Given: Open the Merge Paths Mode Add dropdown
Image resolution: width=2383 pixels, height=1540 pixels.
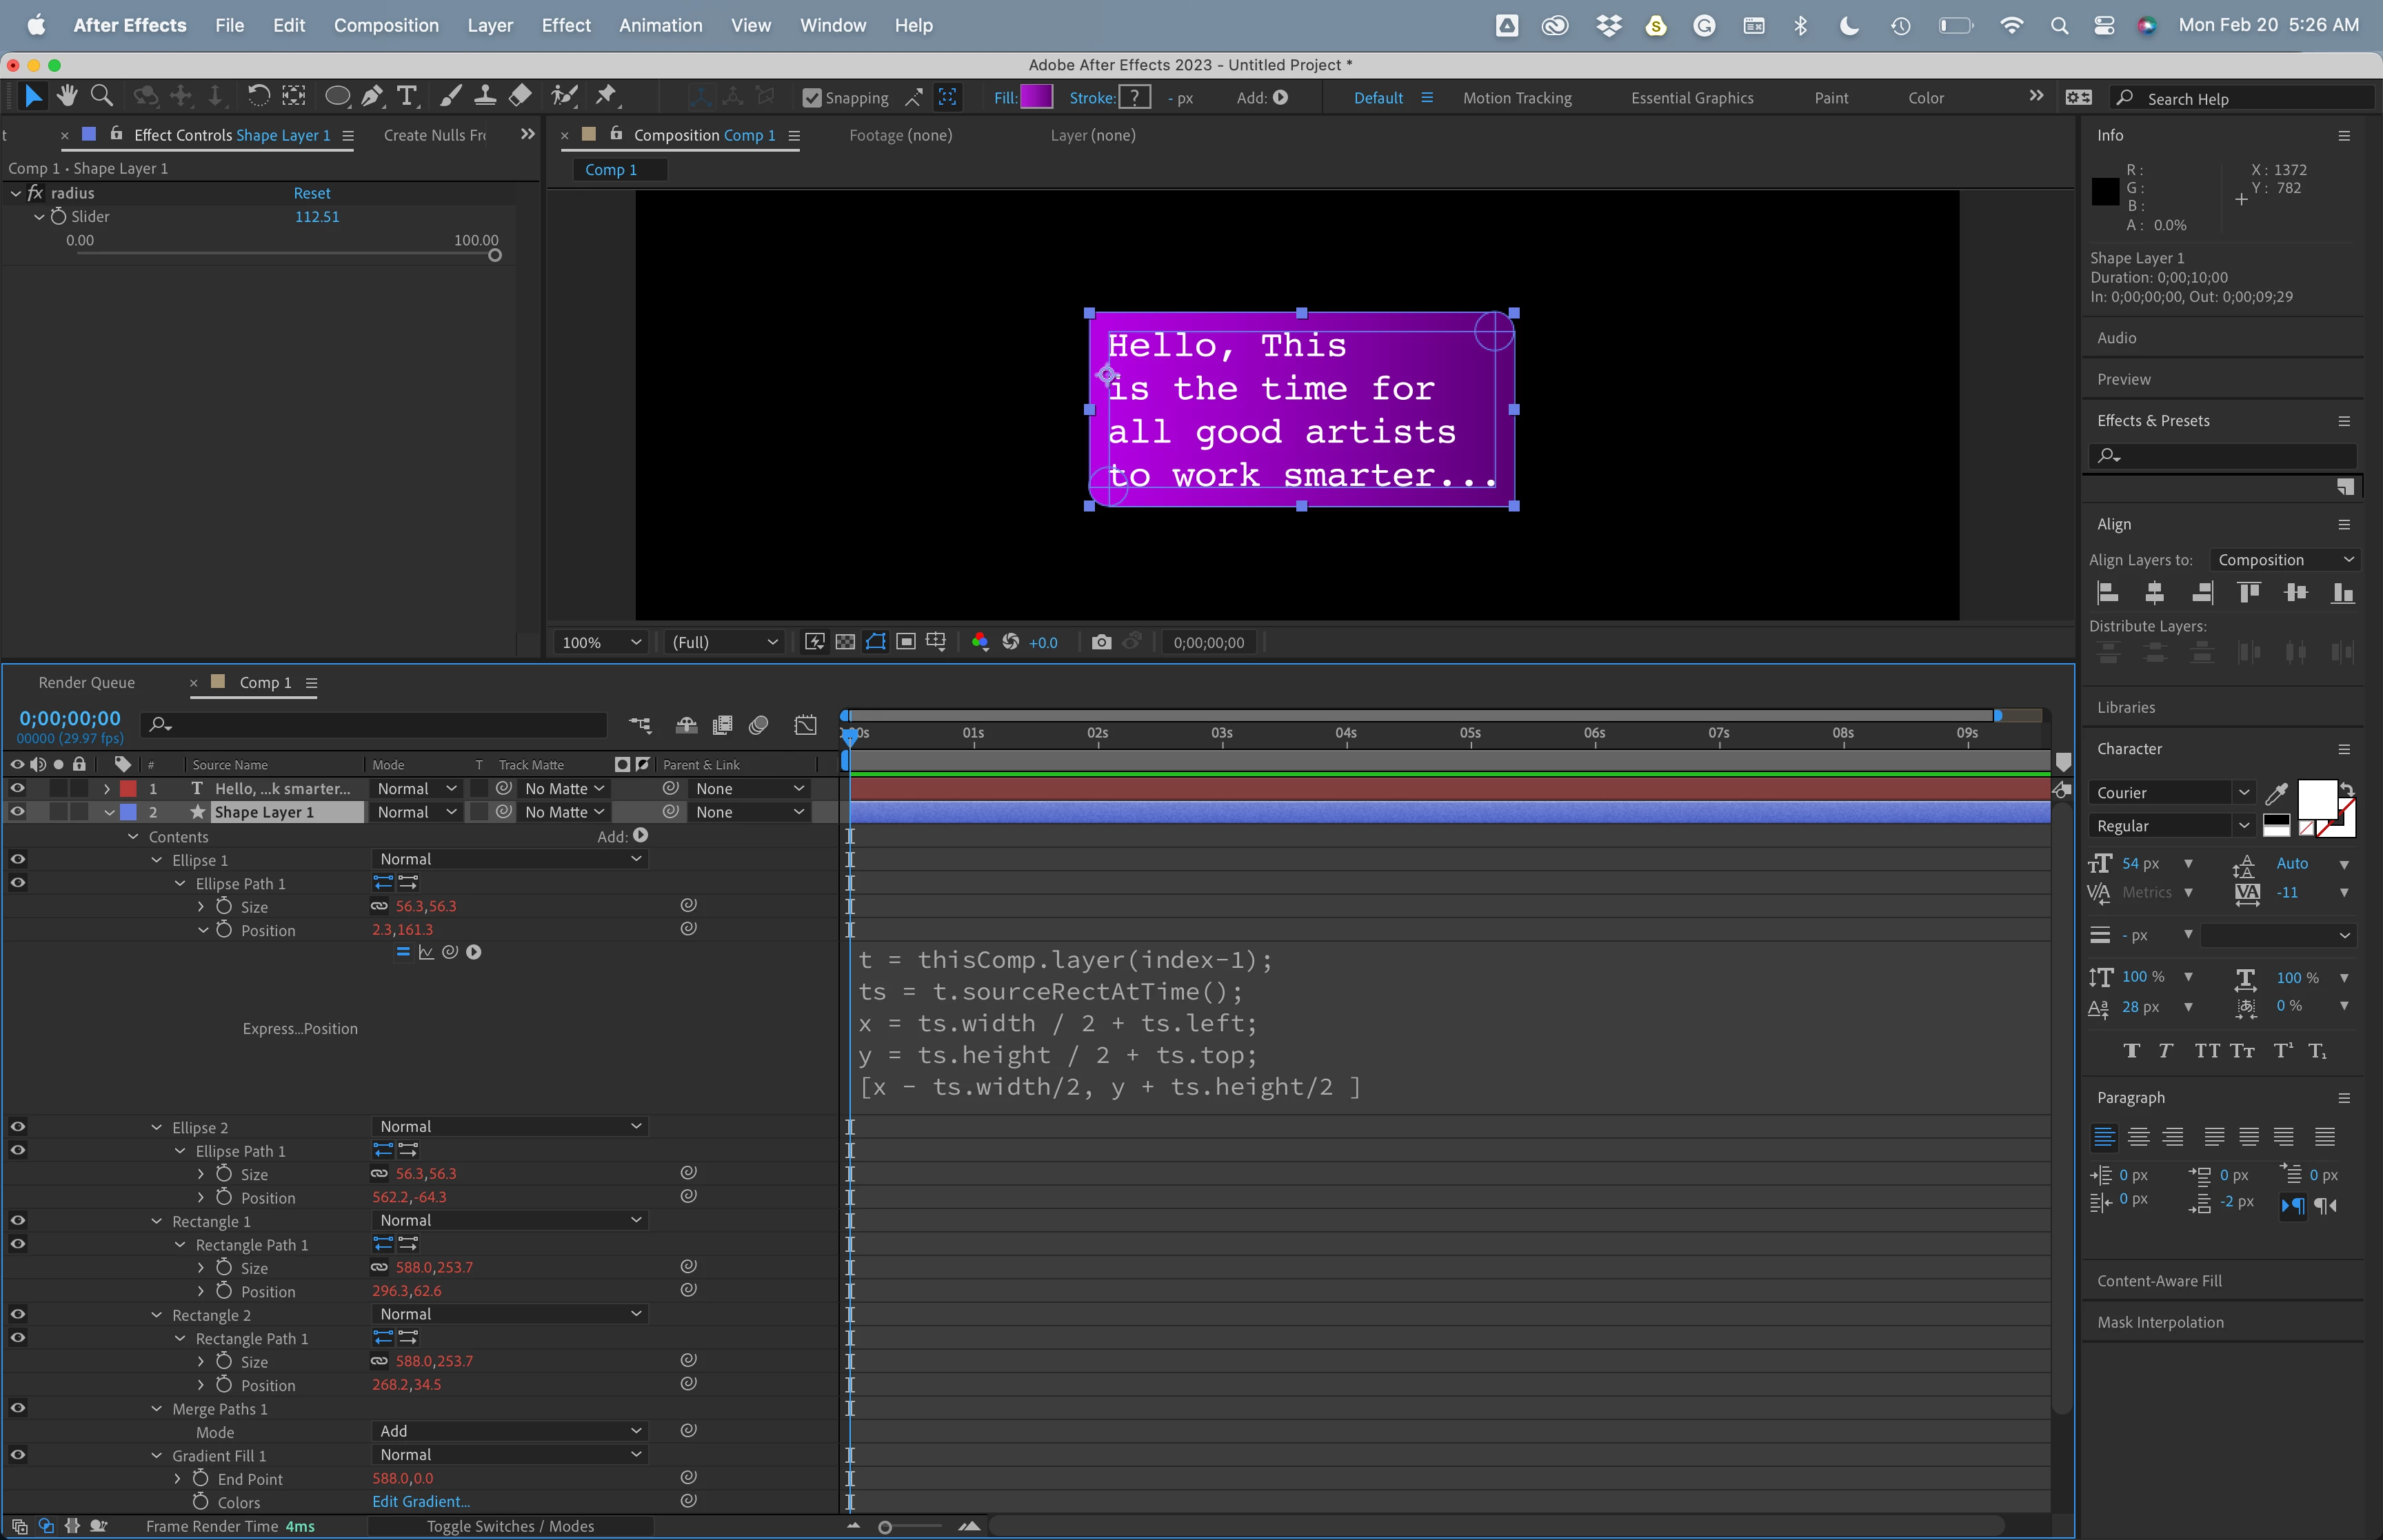Looking at the screenshot, I should [509, 1431].
